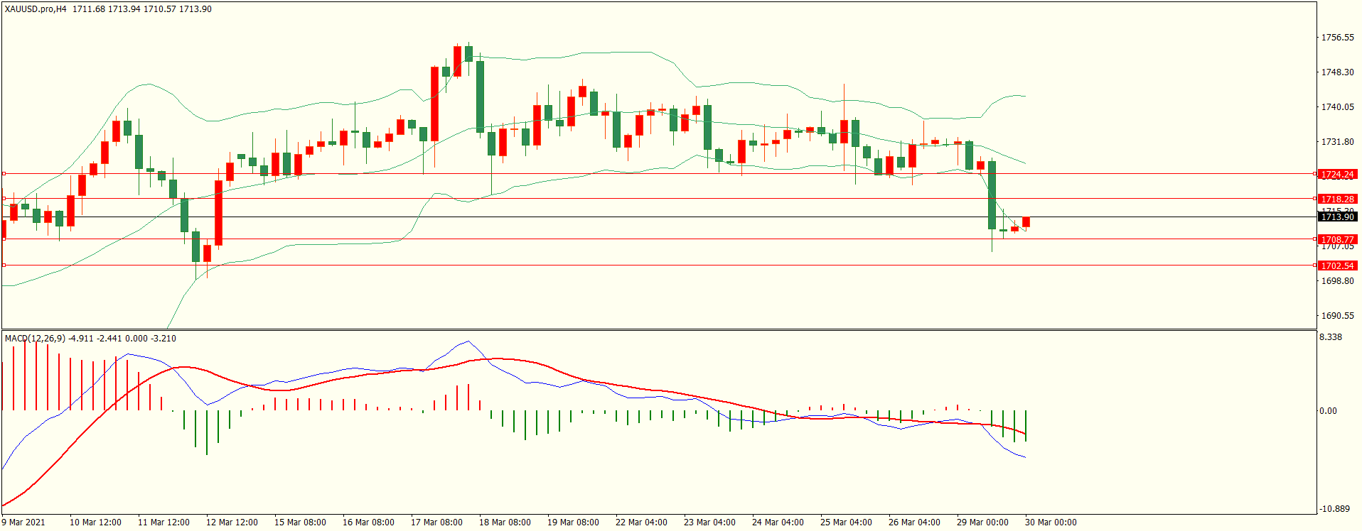Viewport: 1362px width, 531px height.
Task: Click the 29 Mar 00:00 time label
Action: [982, 522]
